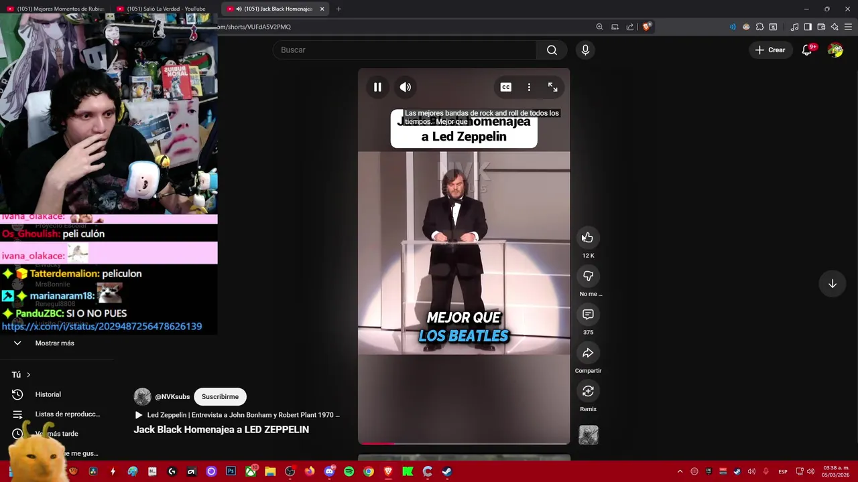The height and width of the screenshot is (482, 858).
Task: Click the Suscribirme button
Action: tap(220, 397)
